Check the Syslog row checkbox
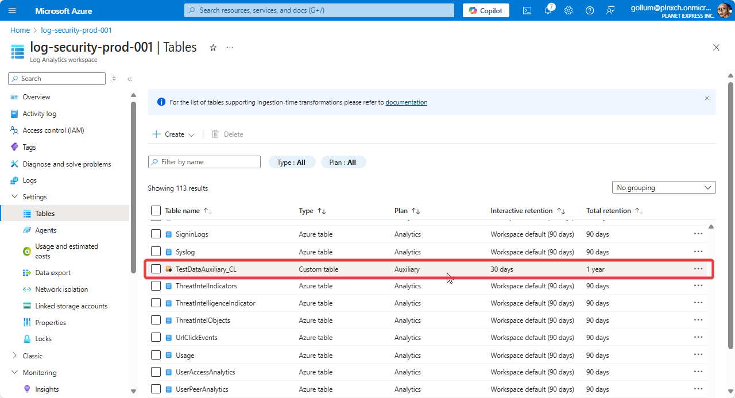The height and width of the screenshot is (398, 735). [x=156, y=252]
